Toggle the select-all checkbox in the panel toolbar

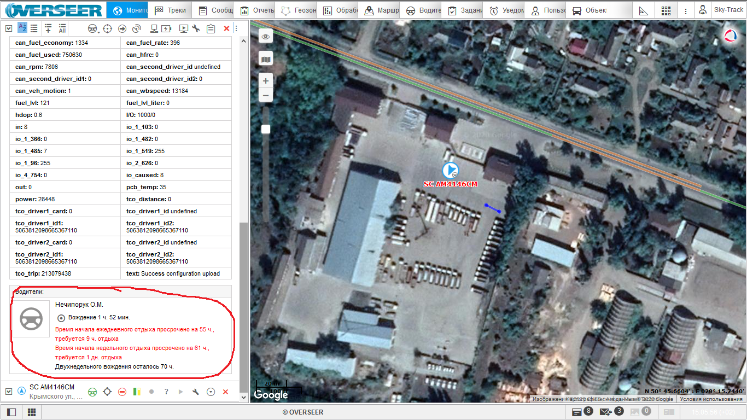coord(9,28)
